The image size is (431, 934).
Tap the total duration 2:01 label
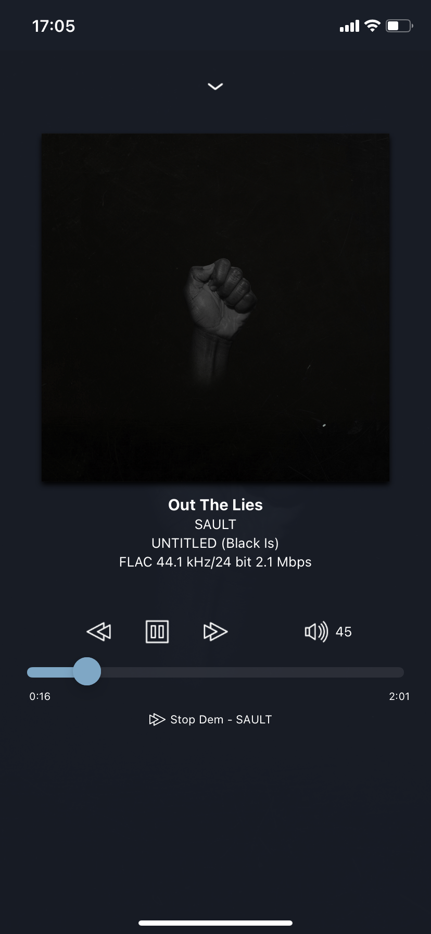[399, 696]
